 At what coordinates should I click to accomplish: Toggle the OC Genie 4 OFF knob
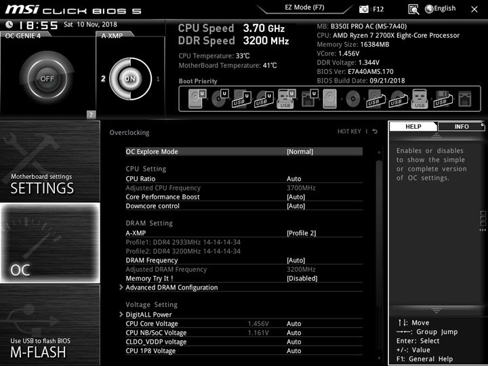tap(47, 79)
